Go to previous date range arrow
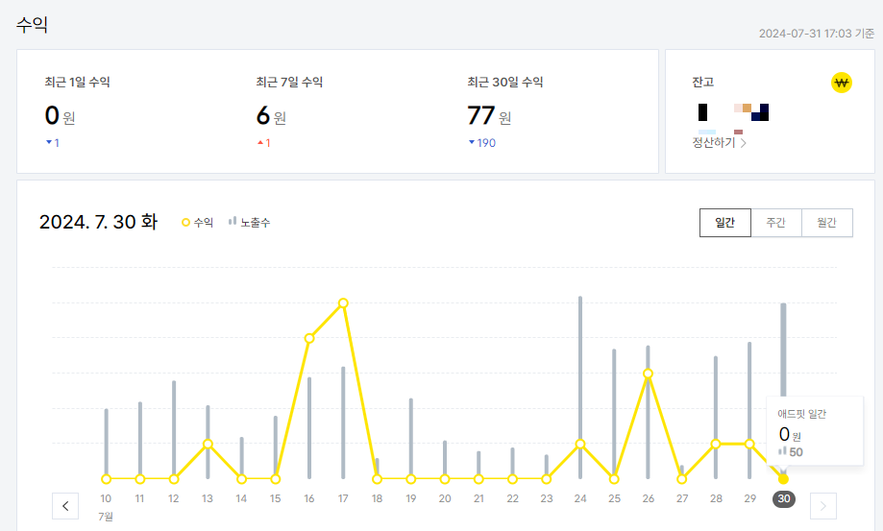The width and height of the screenshot is (883, 531). coord(65,506)
